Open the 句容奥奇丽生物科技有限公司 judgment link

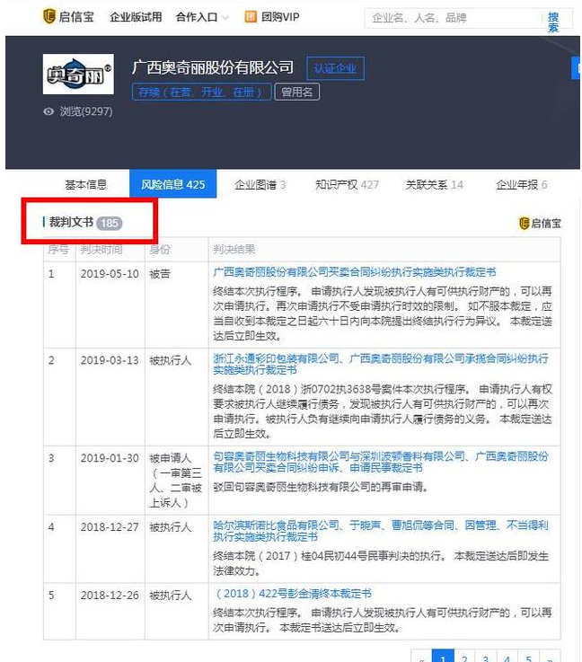pos(381,462)
